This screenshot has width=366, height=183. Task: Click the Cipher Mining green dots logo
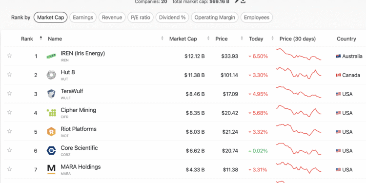pyautogui.click(x=51, y=113)
